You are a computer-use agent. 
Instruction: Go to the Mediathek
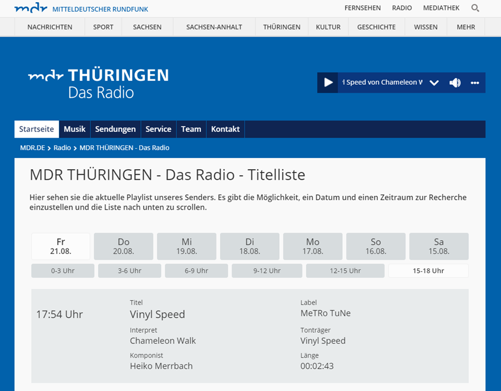click(441, 8)
